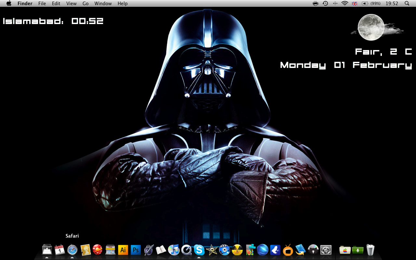Open the Help menu
The height and width of the screenshot is (260, 416).
point(123,4)
